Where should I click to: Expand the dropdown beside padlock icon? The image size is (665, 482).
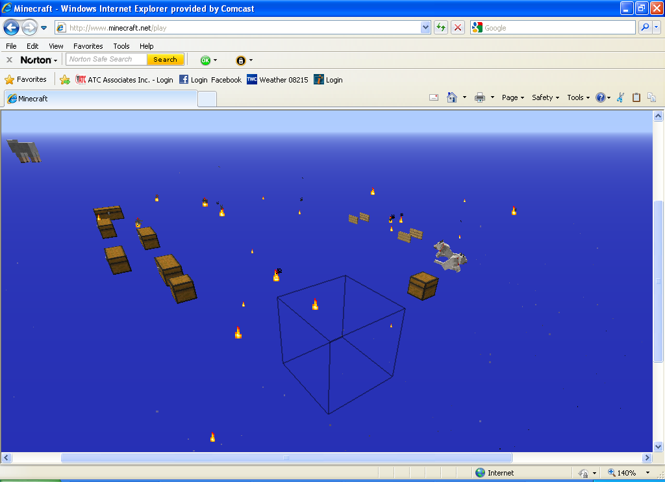251,60
